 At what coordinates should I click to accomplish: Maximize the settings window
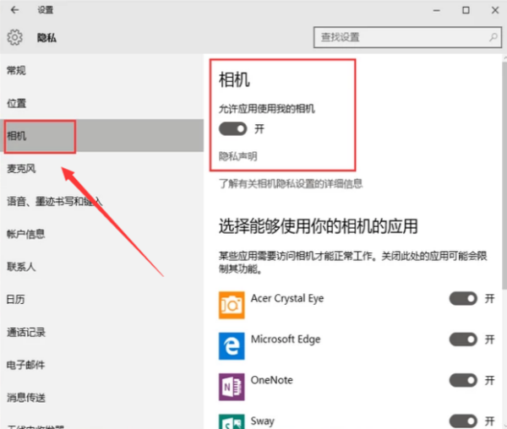pos(465,10)
